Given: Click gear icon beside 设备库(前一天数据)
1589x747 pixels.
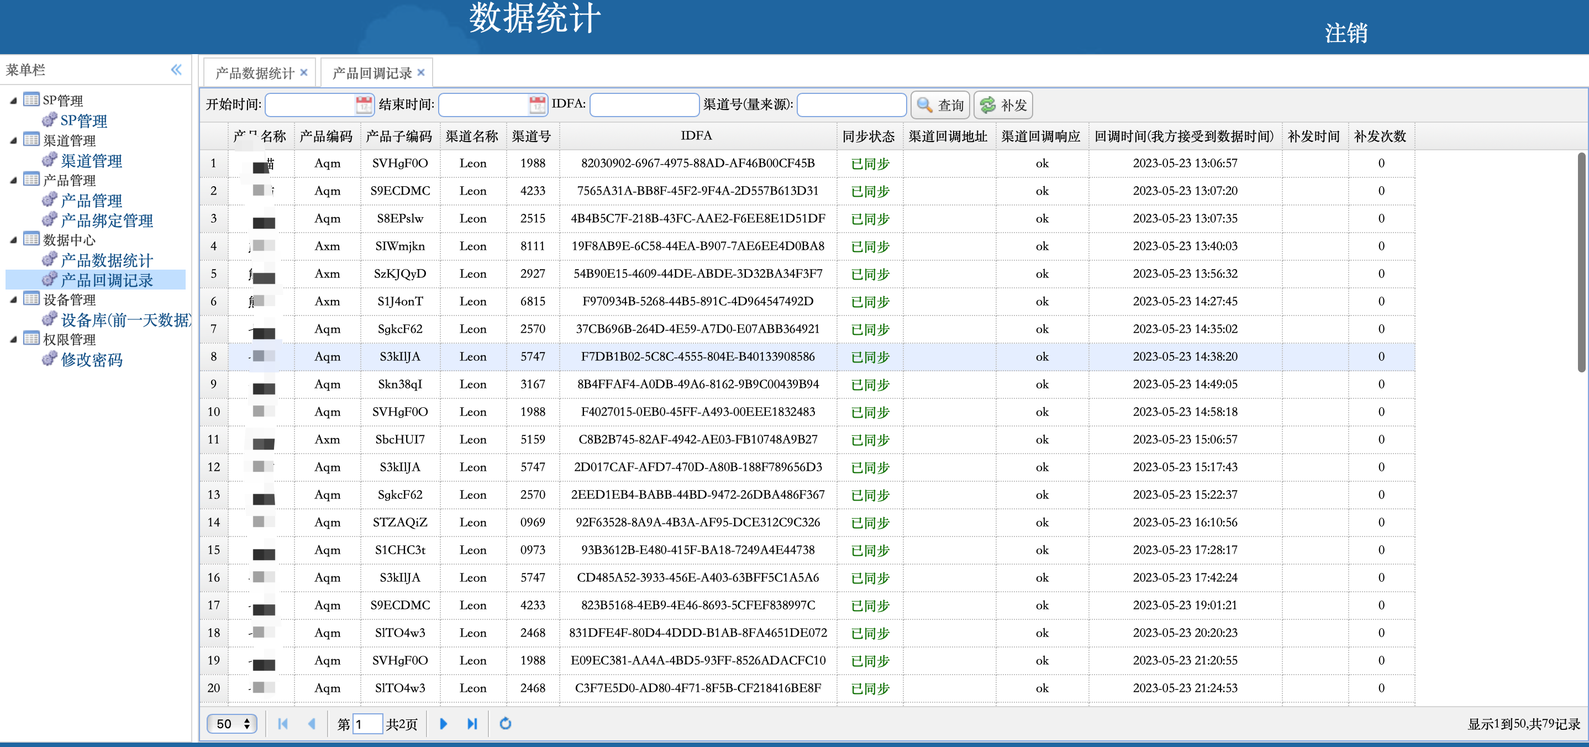Looking at the screenshot, I should [x=49, y=319].
